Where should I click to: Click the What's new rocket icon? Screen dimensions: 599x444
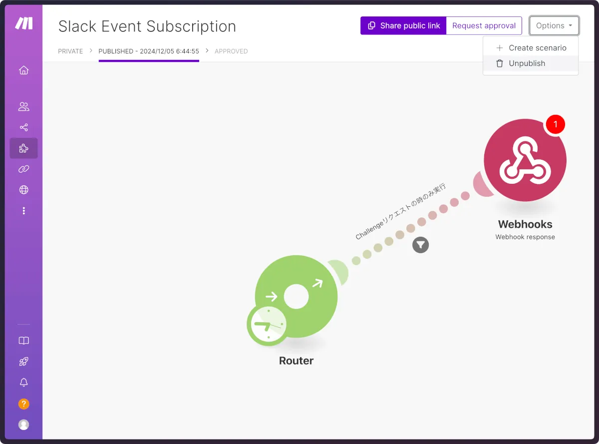23,362
